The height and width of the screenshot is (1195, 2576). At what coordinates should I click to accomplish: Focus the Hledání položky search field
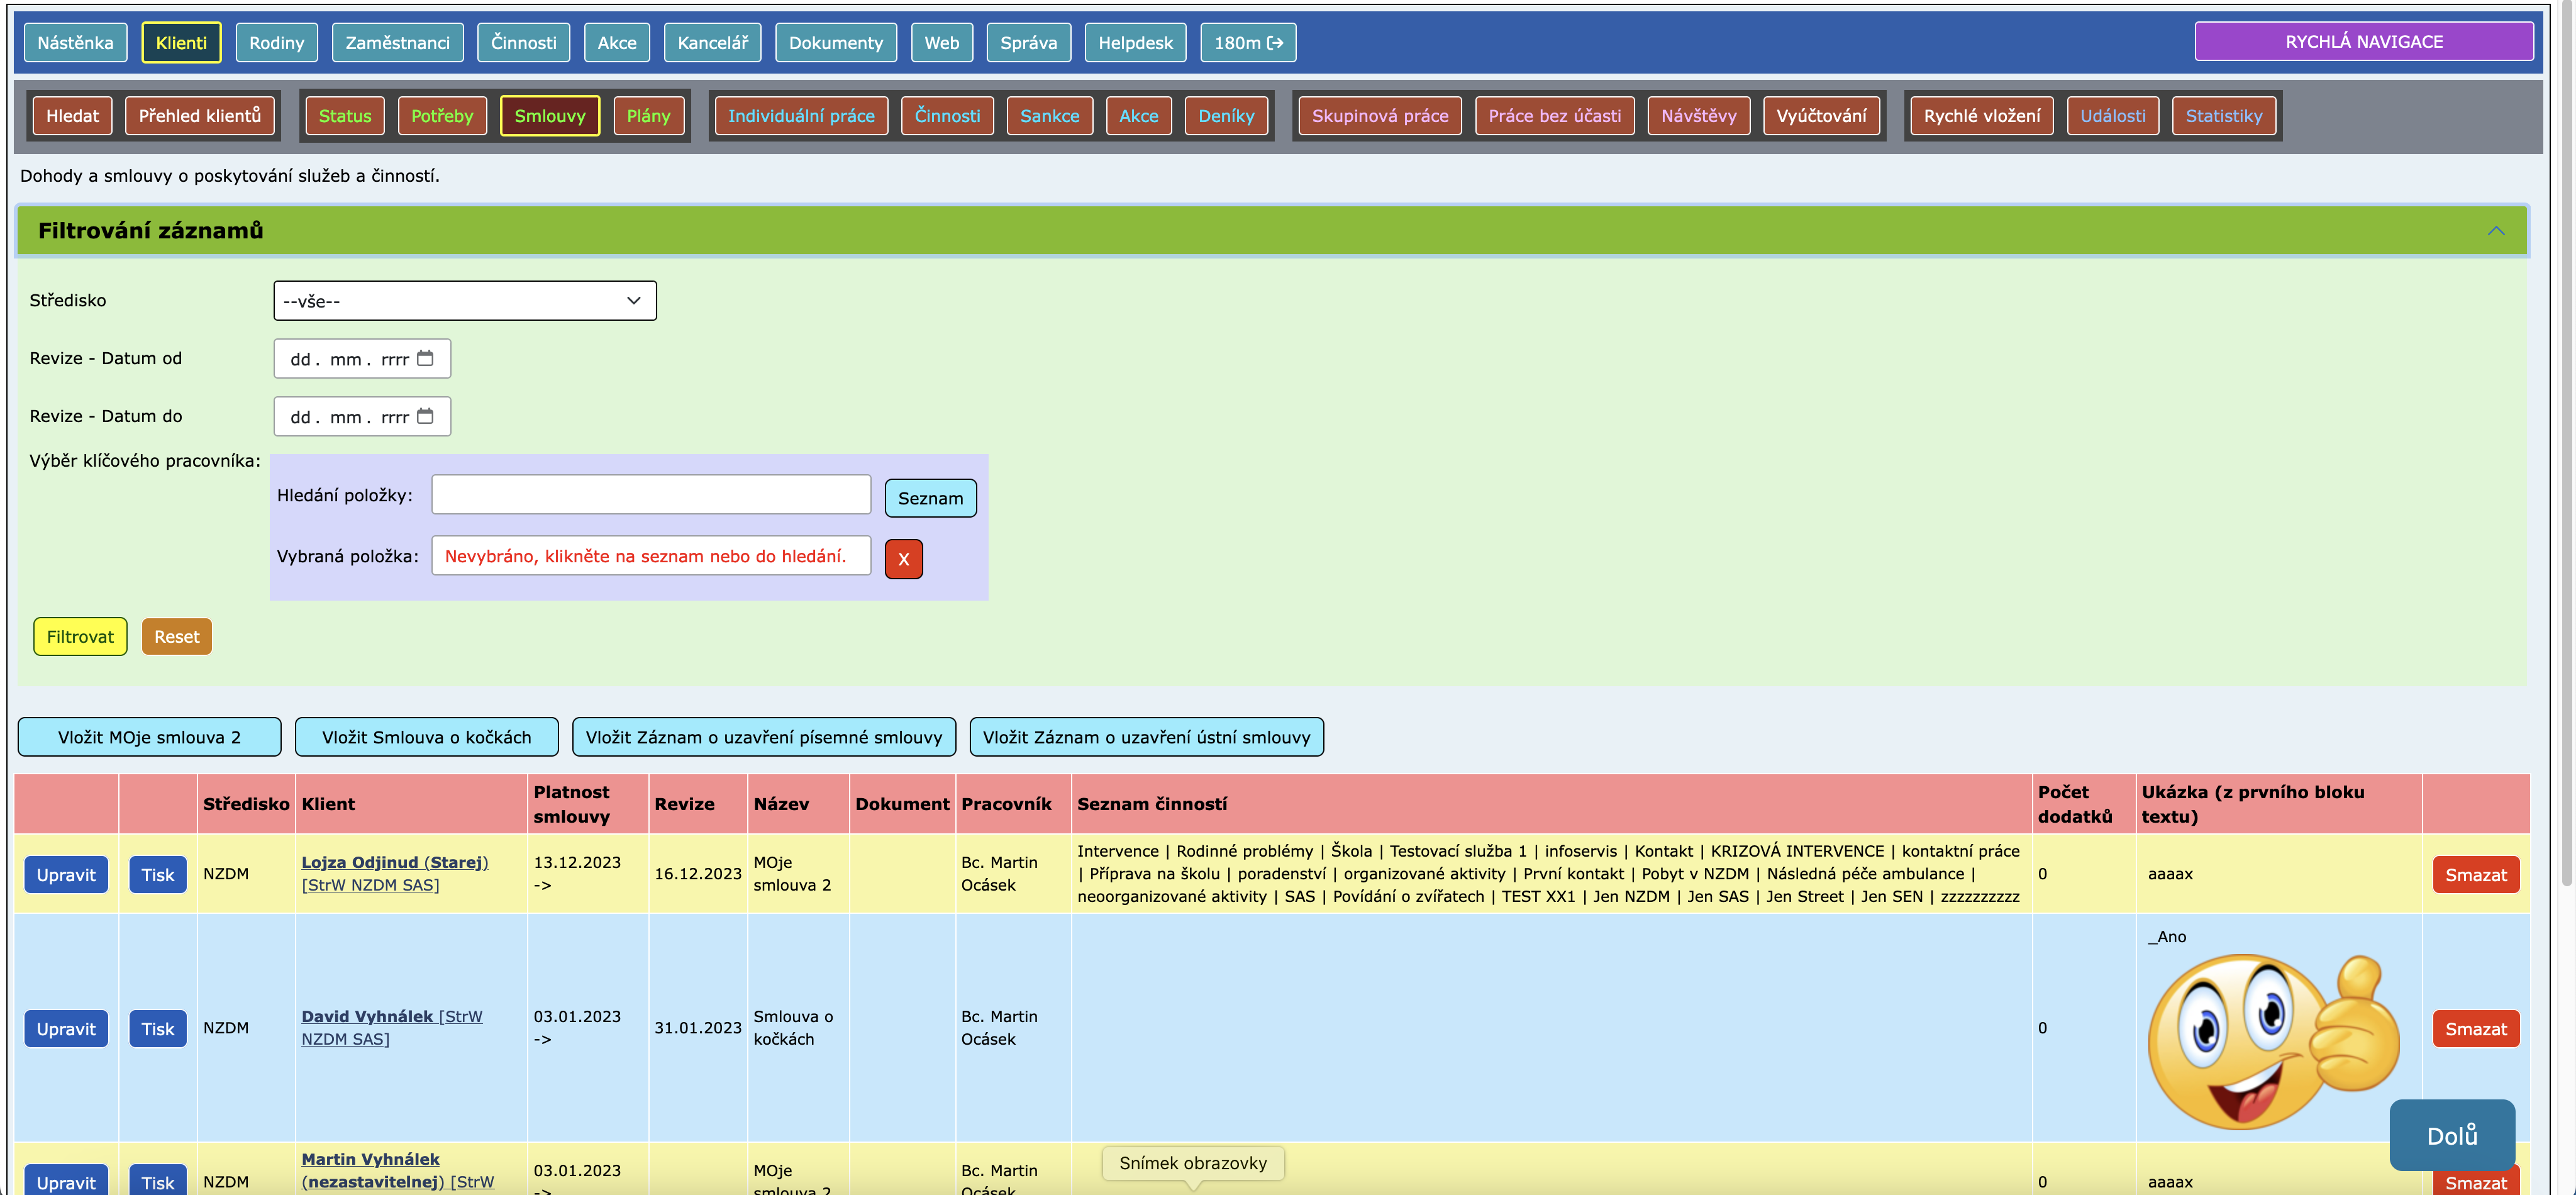pos(651,495)
